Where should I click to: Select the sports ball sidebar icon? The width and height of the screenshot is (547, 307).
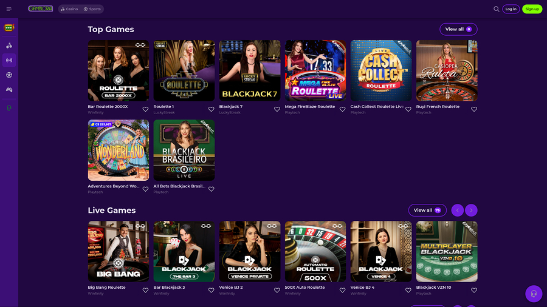pos(9,75)
